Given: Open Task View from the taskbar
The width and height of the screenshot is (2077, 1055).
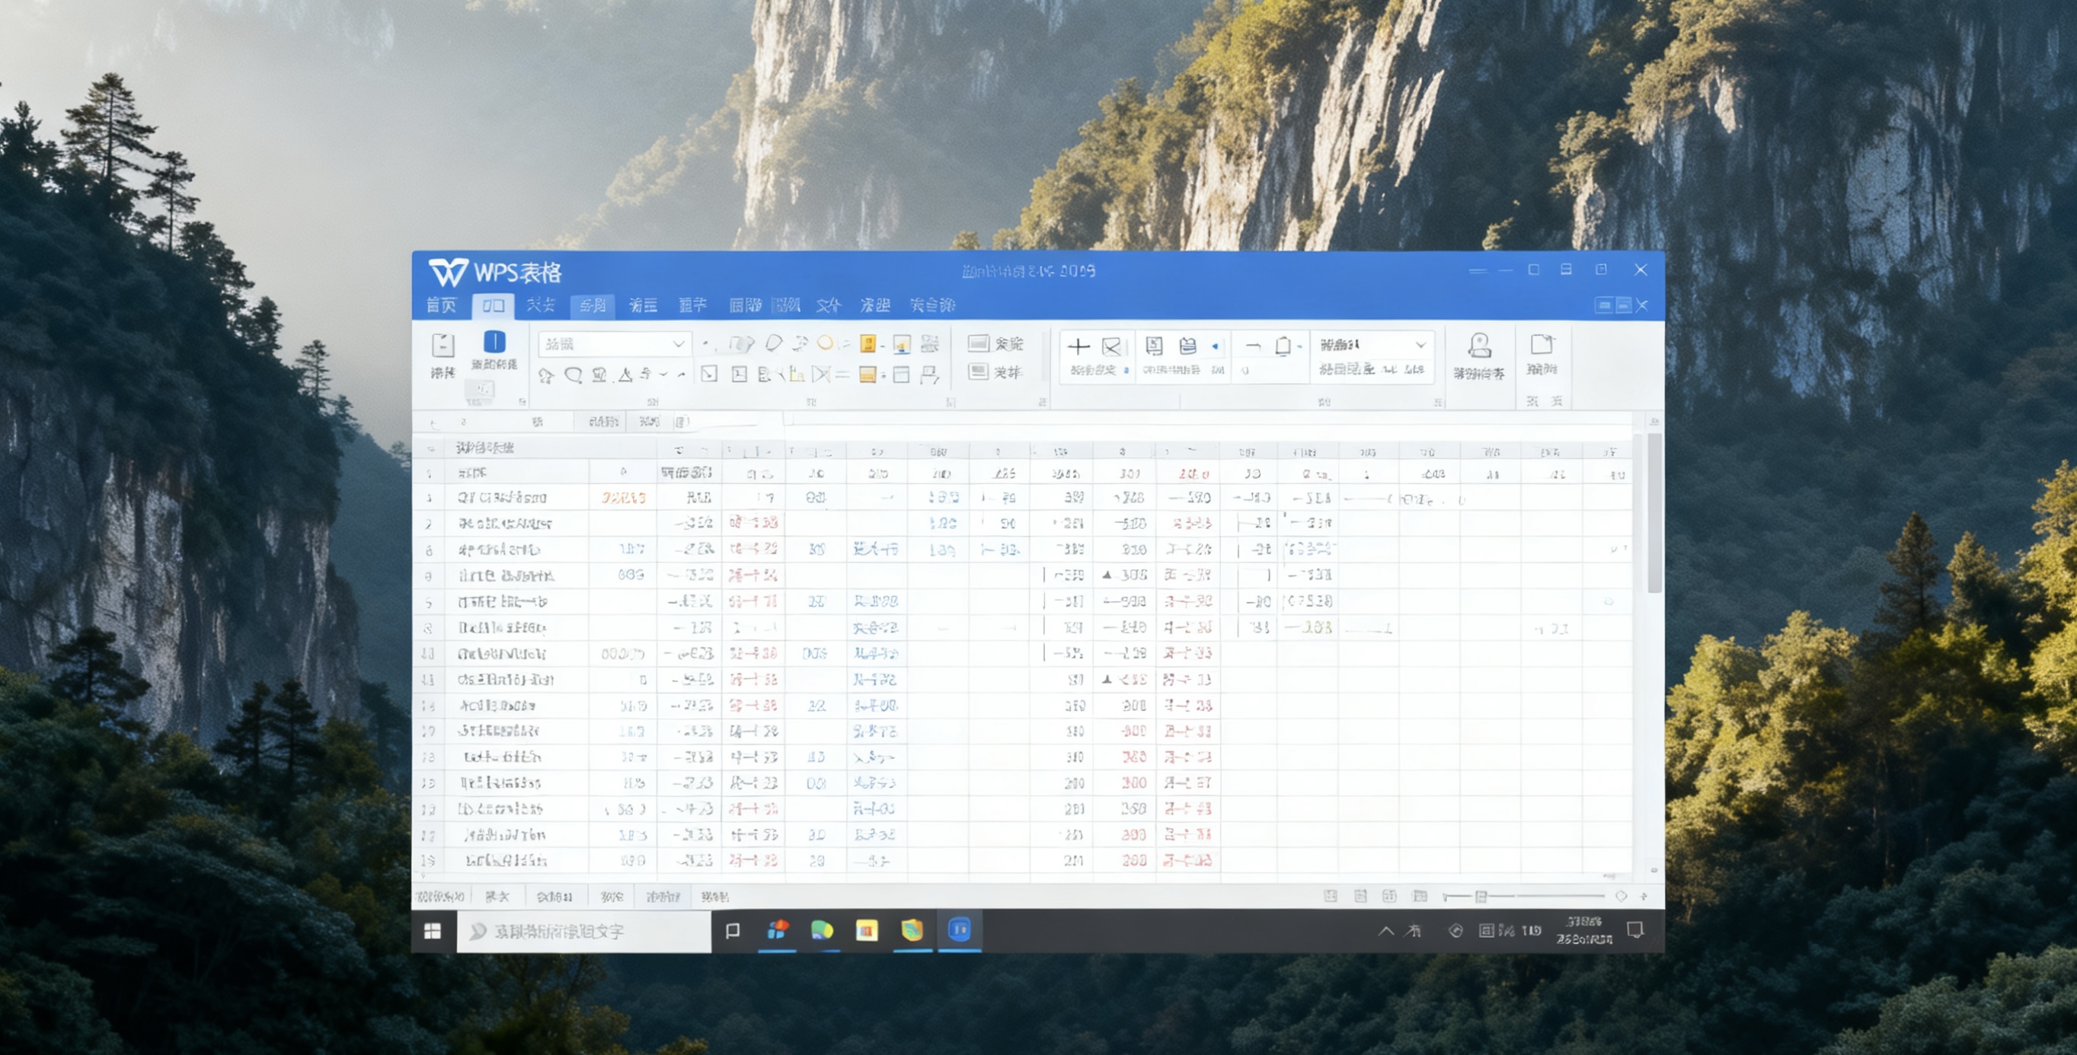Looking at the screenshot, I should 732,931.
